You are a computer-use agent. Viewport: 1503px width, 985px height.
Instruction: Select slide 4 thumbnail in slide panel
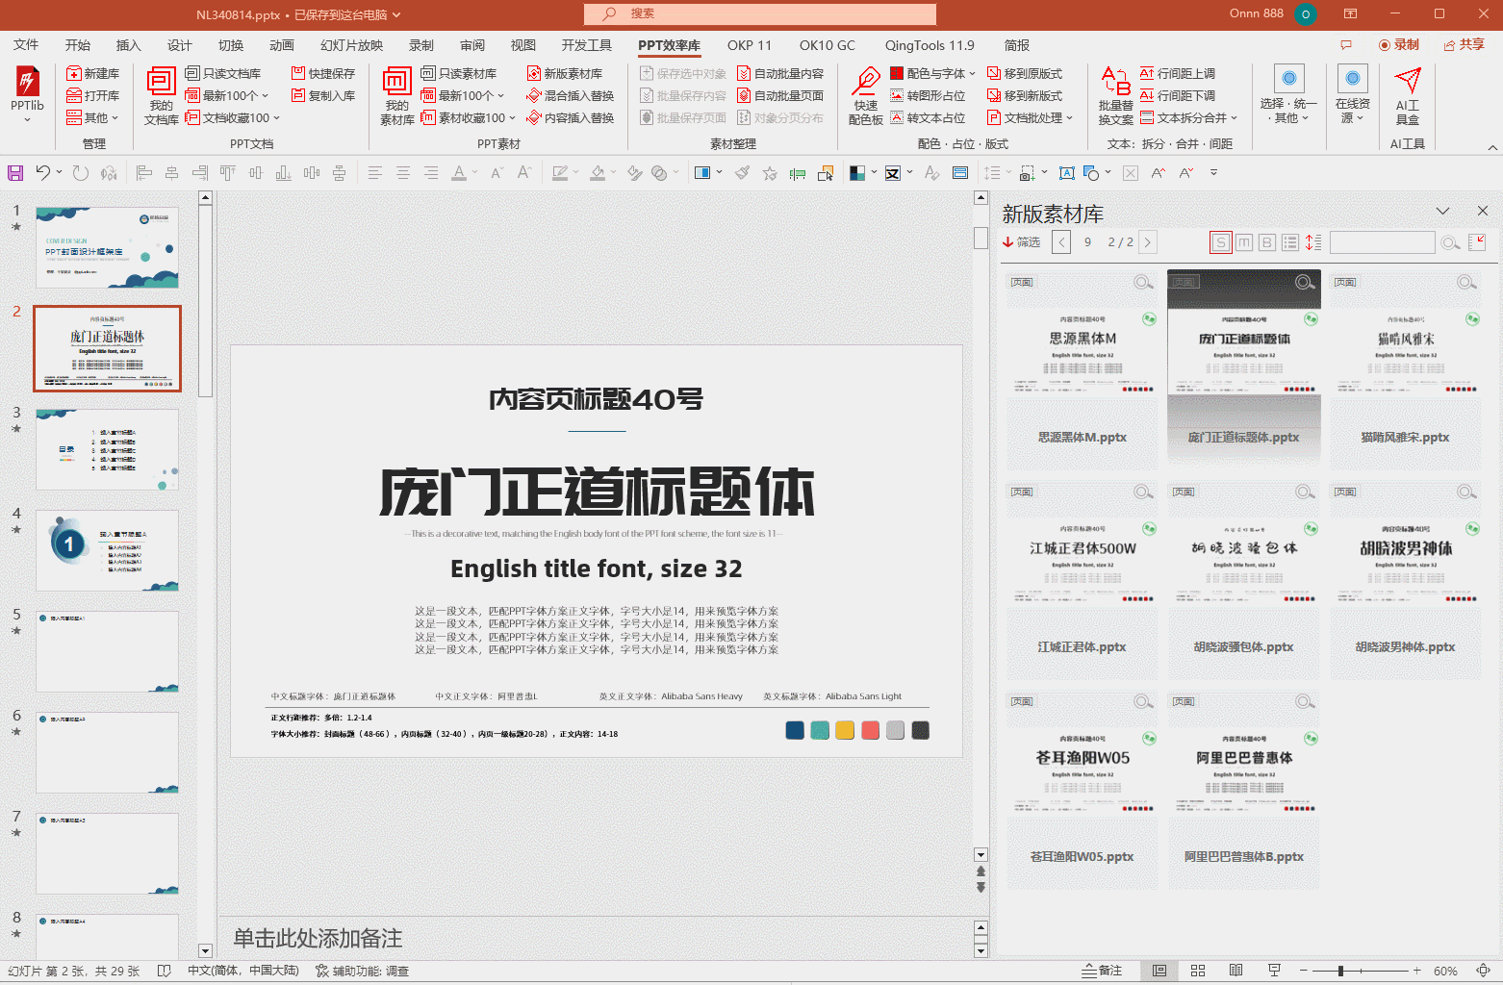click(108, 550)
